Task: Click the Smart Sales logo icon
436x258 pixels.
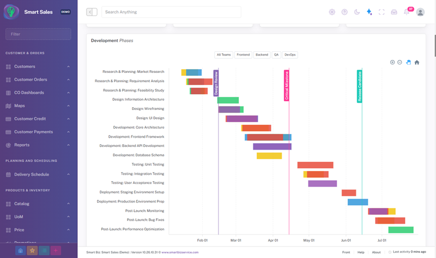Action: (11, 11)
